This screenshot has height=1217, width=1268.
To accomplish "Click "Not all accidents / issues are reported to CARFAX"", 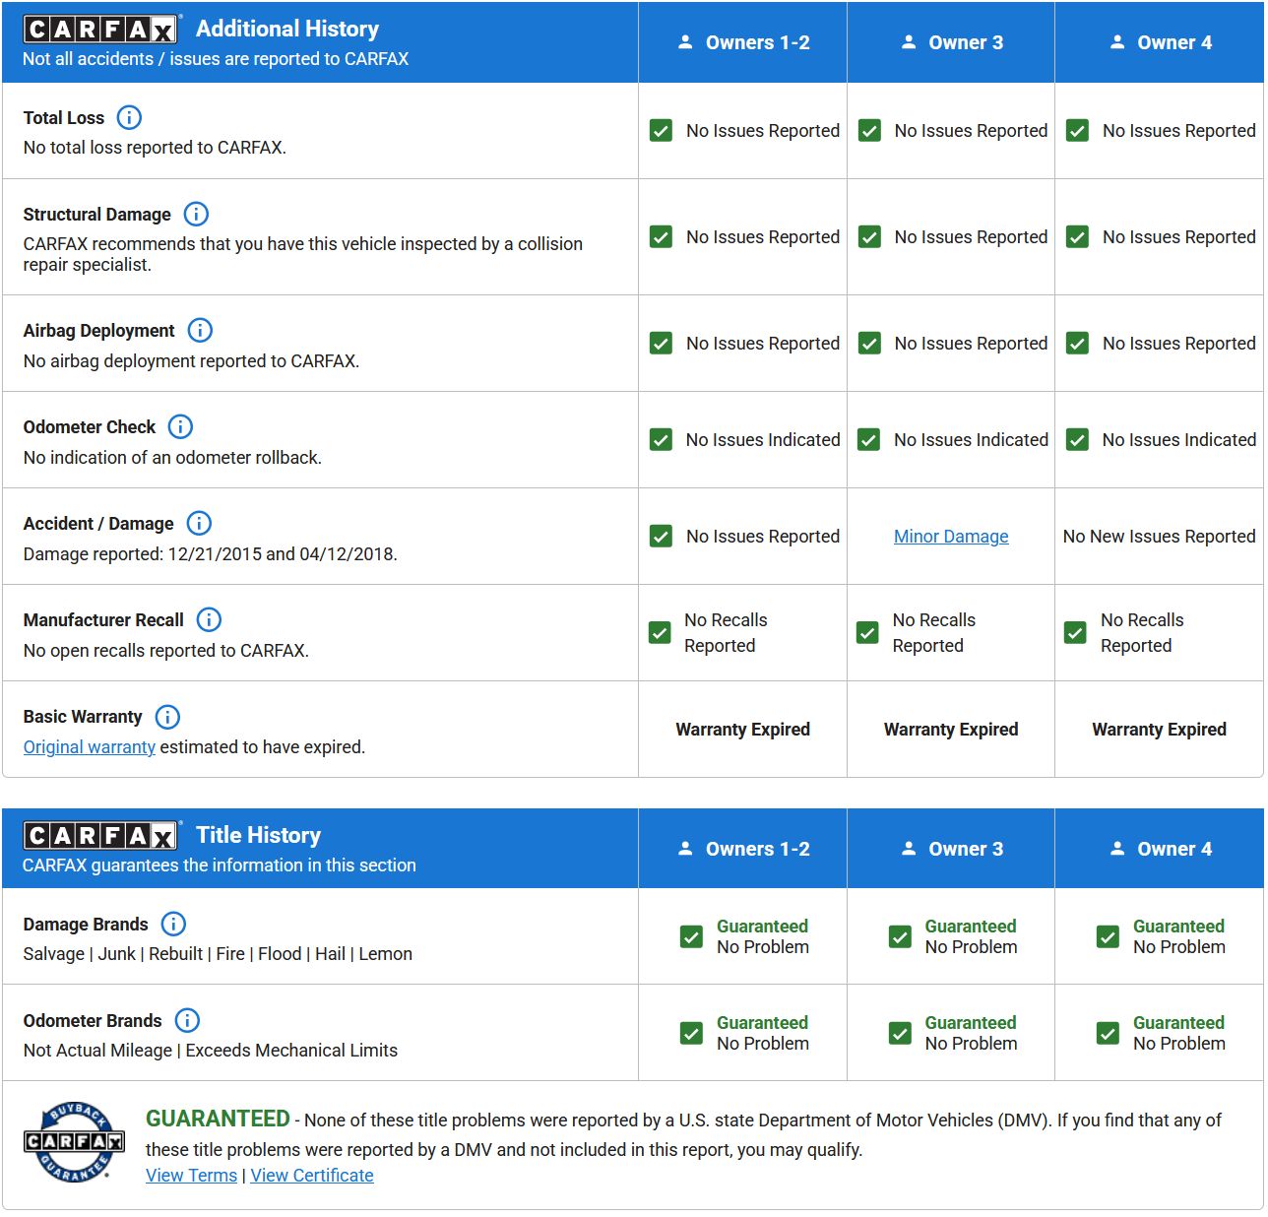I will point(216,59).
